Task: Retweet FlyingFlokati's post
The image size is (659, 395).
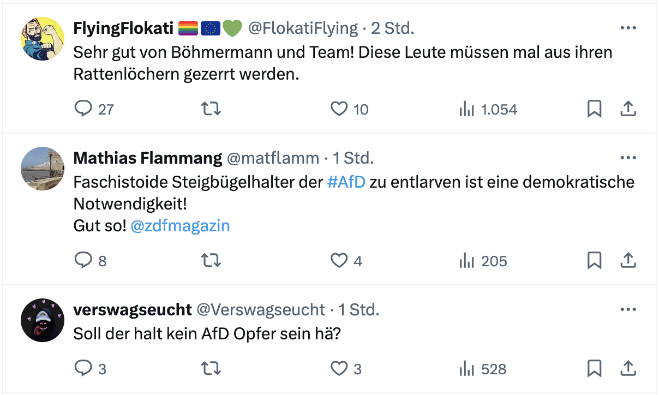Action: pyautogui.click(x=211, y=109)
